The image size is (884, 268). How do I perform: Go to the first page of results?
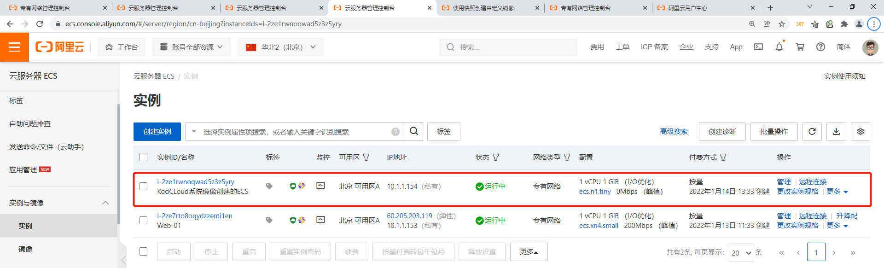pos(781,252)
